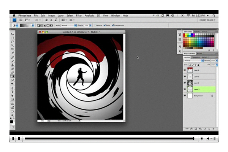The image size is (228, 152).
Task: Choose the diamond gradient style button
Action: tap(51, 25)
